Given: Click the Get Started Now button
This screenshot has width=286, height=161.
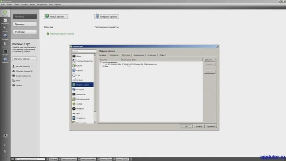Looking at the screenshot, I should pyautogui.click(x=24, y=59).
